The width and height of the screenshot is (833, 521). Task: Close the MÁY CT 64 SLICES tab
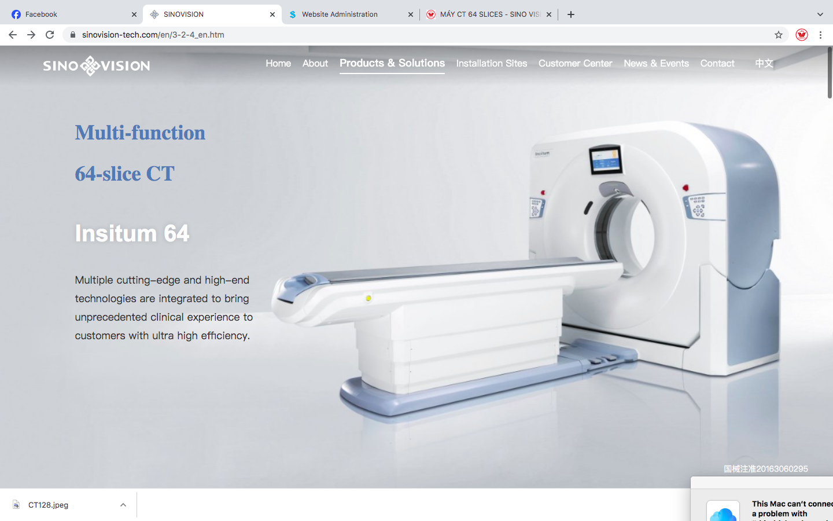[x=549, y=14]
